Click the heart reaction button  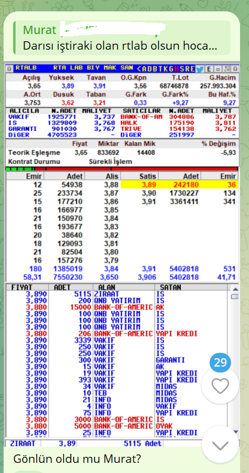point(220,386)
